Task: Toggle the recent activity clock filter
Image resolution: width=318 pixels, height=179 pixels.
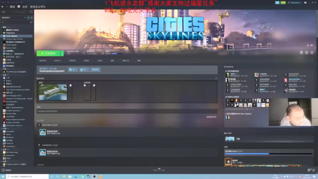Action: click(28, 18)
